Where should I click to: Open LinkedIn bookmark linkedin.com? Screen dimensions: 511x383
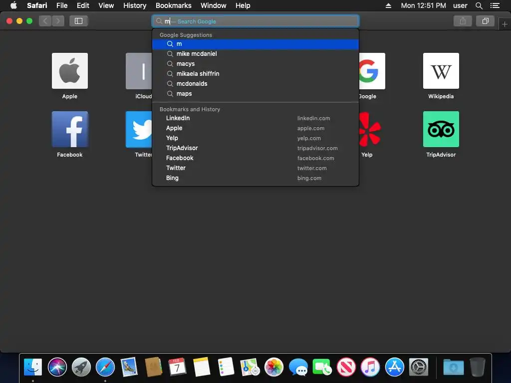pos(255,118)
